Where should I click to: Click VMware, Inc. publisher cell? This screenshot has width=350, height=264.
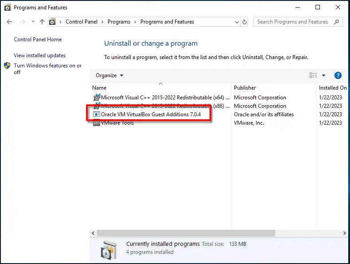click(249, 123)
